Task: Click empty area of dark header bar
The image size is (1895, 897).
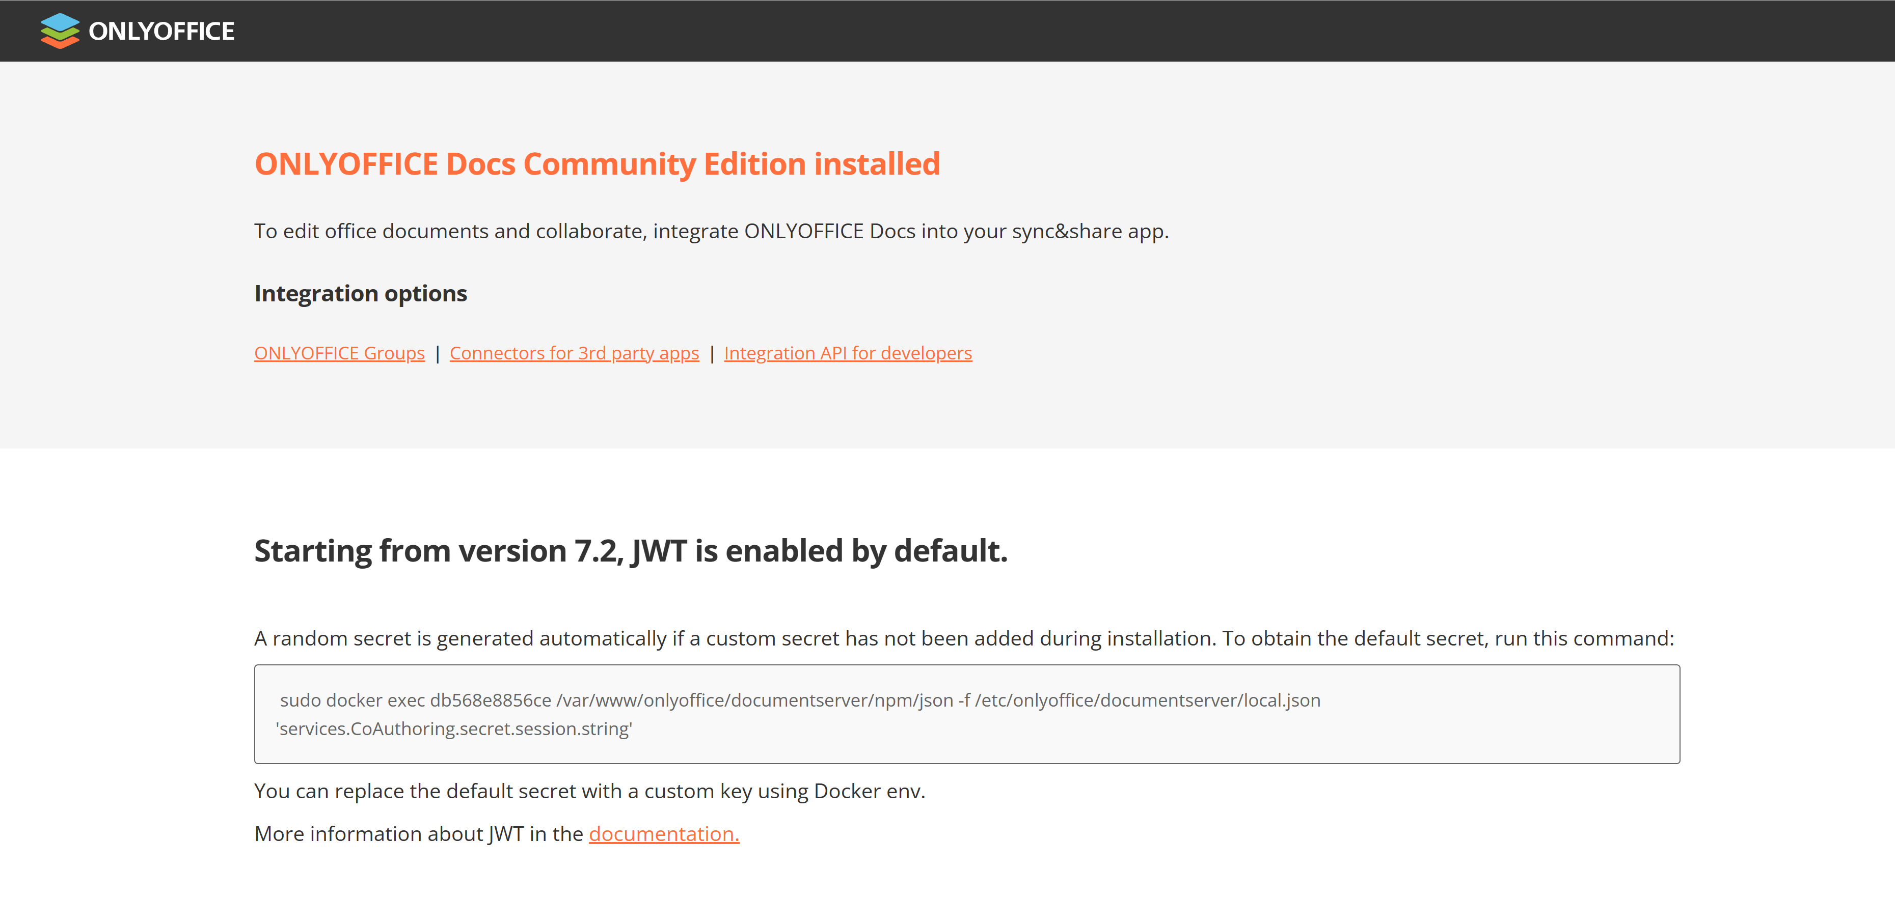Action: coord(1030,31)
